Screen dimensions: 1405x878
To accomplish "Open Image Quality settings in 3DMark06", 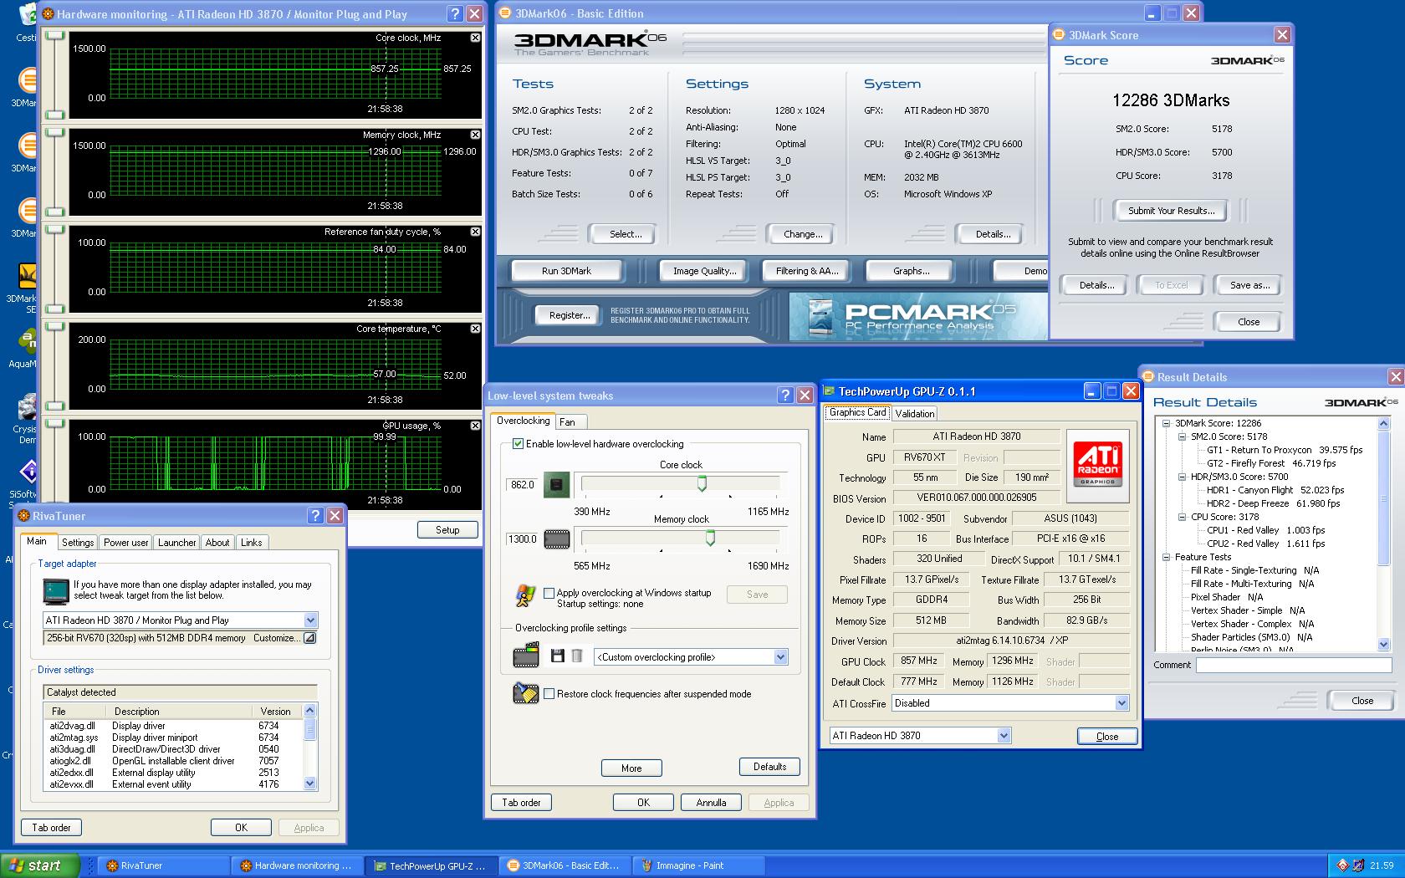I will 705,271.
